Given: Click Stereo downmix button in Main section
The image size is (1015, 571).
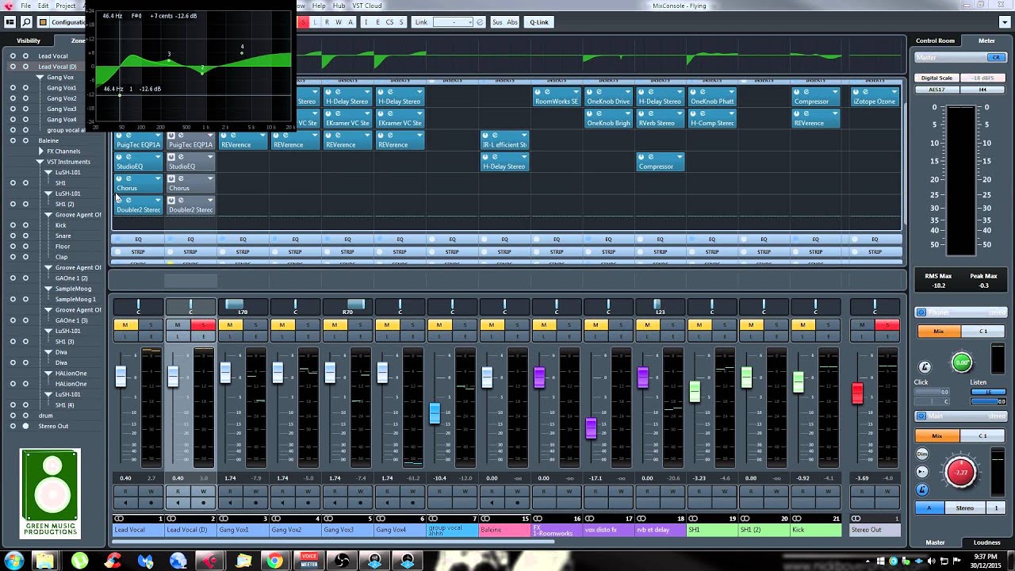Looking at the screenshot, I should 964,508.
